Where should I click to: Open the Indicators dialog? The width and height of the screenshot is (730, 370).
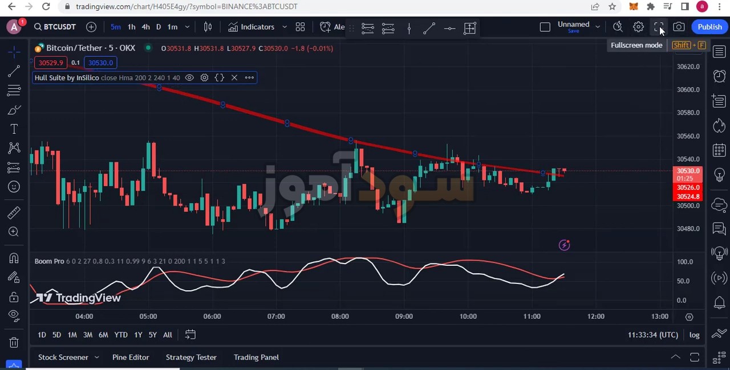tap(252, 27)
